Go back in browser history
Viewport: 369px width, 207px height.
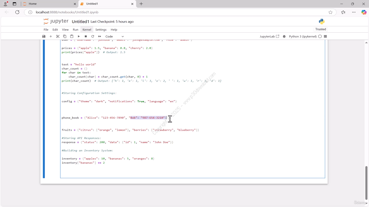pos(7,12)
